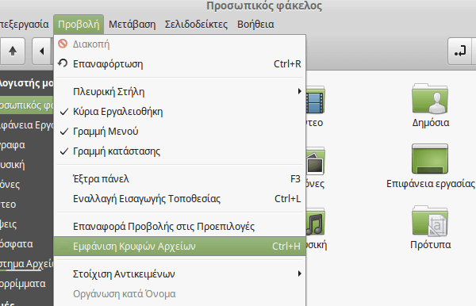
Task: Choose Επαναφορά Προβολής στις Προεπιλογές
Action: click(x=180, y=226)
